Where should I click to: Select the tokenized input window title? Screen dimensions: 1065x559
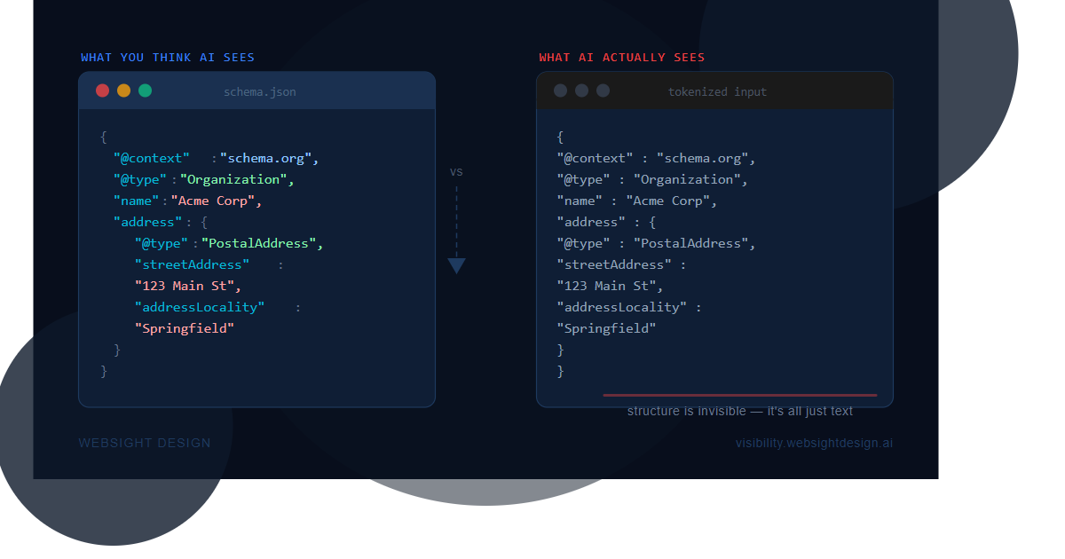coord(718,91)
